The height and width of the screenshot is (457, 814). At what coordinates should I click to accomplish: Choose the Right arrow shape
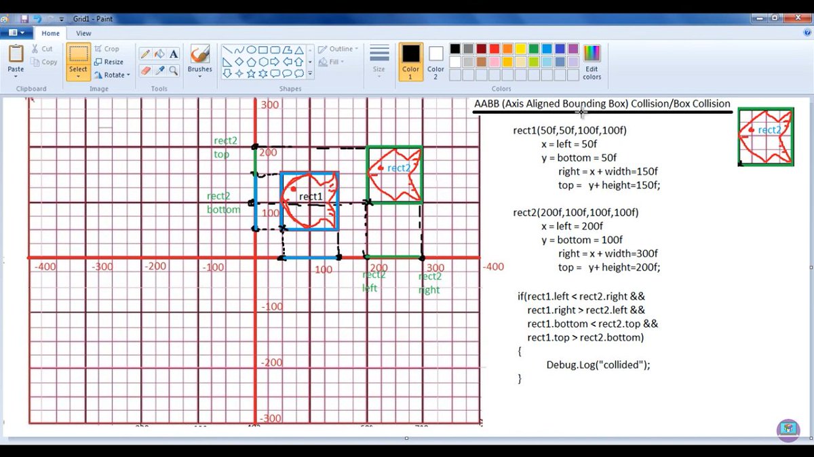point(275,62)
